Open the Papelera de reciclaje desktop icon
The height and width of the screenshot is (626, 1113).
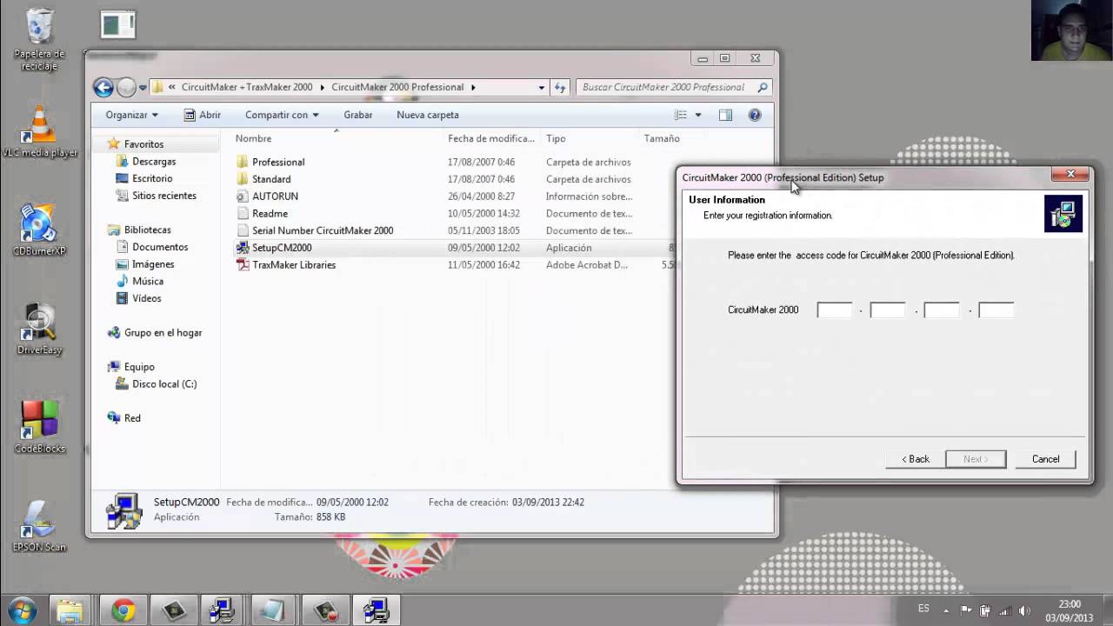click(39, 39)
